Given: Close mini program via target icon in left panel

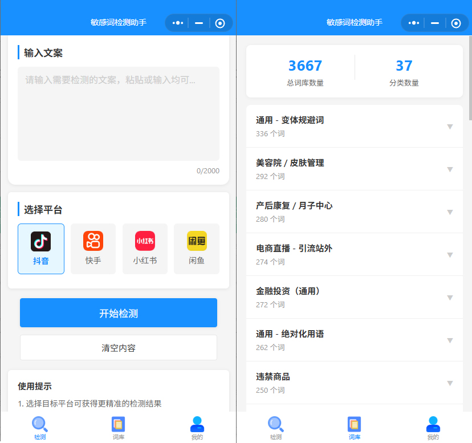Looking at the screenshot, I should tap(220, 23).
